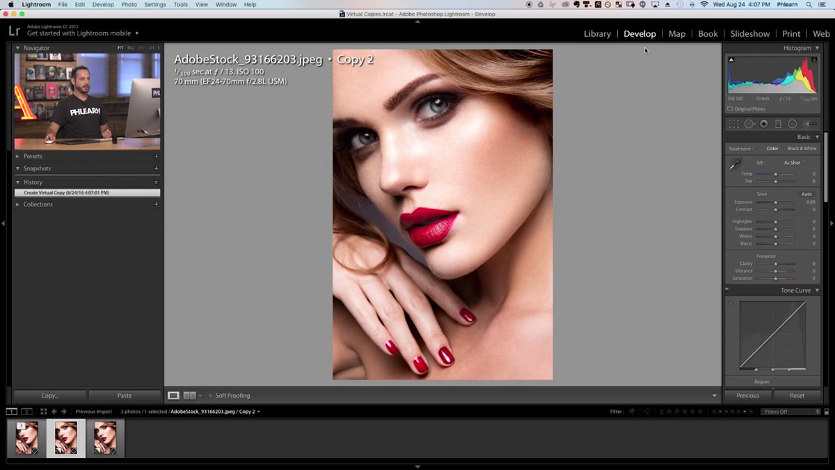
Task: Select second window display button 2
Action: [x=26, y=412]
